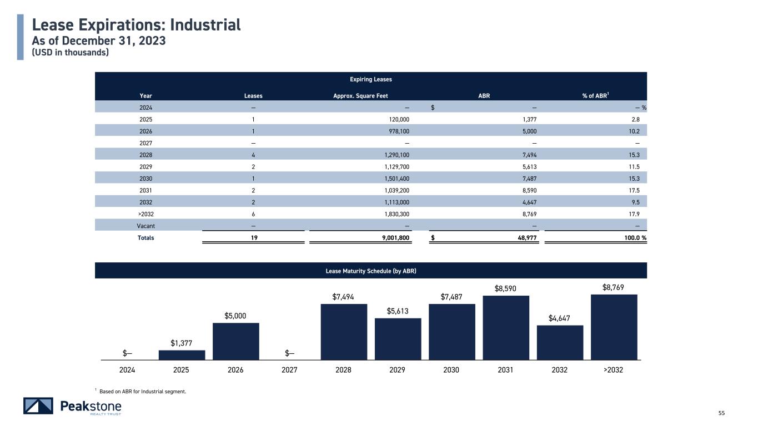Click the 2032 bar labeled $4,647

coord(560,342)
